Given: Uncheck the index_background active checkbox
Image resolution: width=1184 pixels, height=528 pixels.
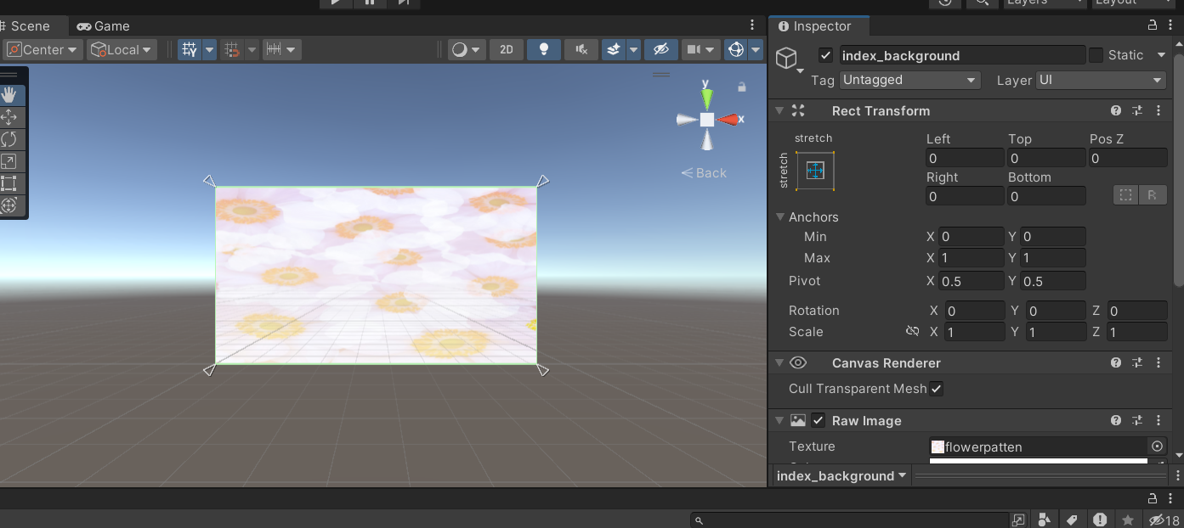Looking at the screenshot, I should (x=825, y=55).
